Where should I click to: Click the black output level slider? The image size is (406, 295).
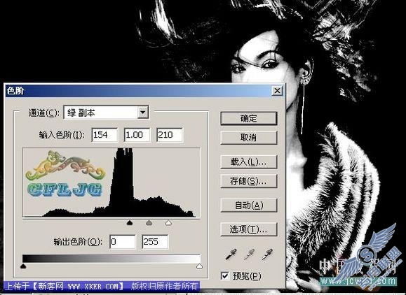click(23, 266)
